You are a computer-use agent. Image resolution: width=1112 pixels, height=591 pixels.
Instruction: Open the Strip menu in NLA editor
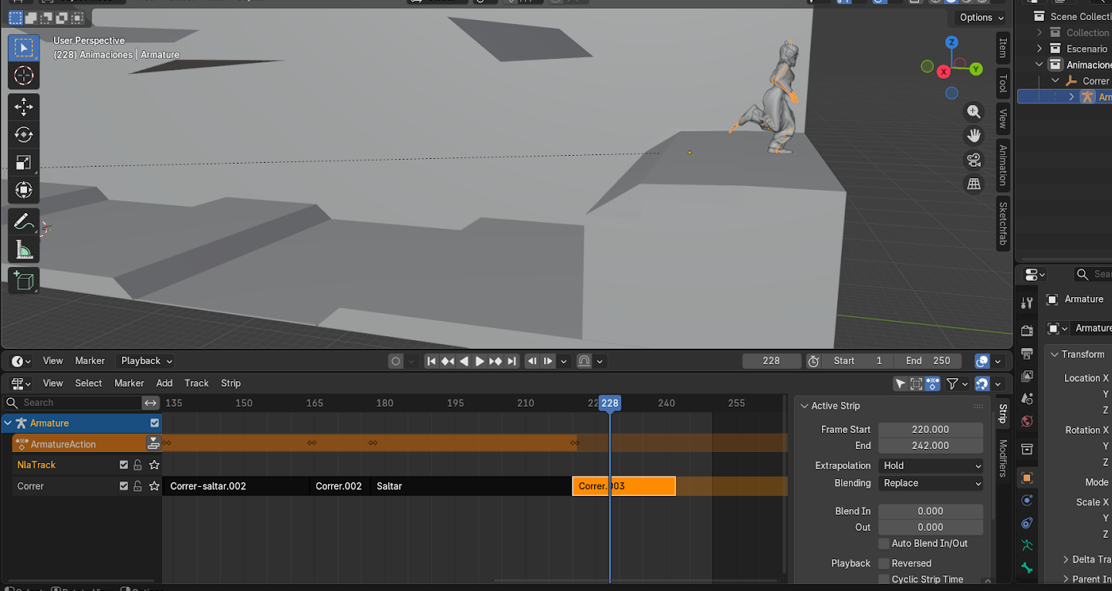click(x=231, y=383)
